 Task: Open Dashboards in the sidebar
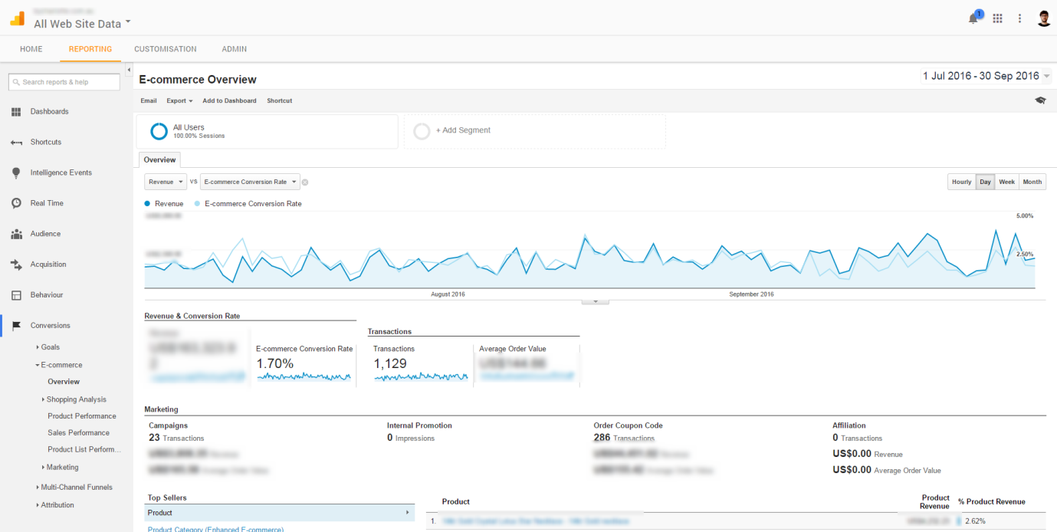[49, 112]
